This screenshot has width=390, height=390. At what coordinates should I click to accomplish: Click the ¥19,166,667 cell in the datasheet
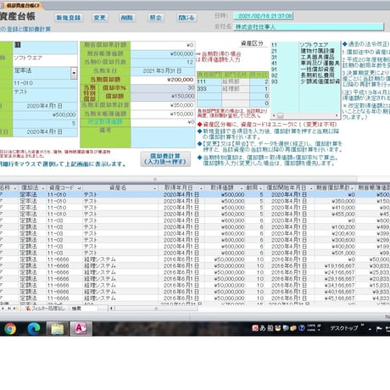point(336,265)
